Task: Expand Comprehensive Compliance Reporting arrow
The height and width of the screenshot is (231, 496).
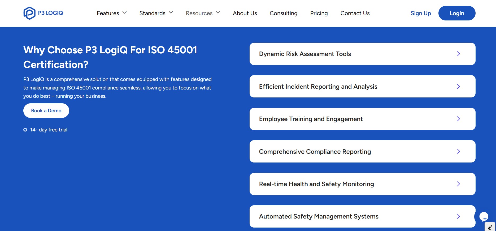Action: coord(458,151)
